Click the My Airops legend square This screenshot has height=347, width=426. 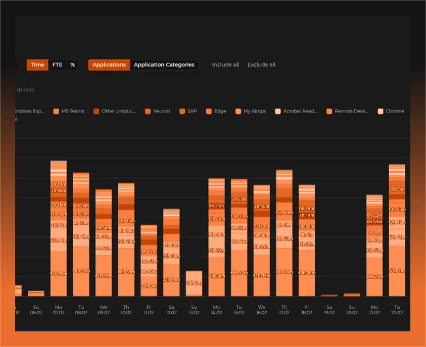239,111
